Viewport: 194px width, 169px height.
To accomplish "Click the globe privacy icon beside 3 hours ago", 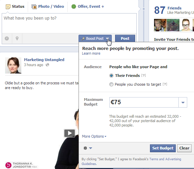I will (47, 65).
